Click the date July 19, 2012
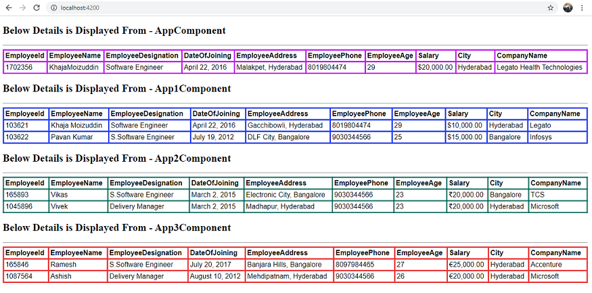The width and height of the screenshot is (592, 293). (x=213, y=137)
